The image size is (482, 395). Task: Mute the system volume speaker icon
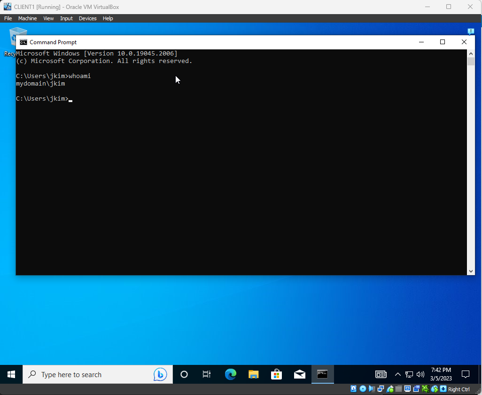pyautogui.click(x=420, y=374)
